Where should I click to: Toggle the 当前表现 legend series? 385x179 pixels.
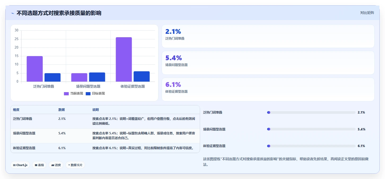(x=73, y=93)
